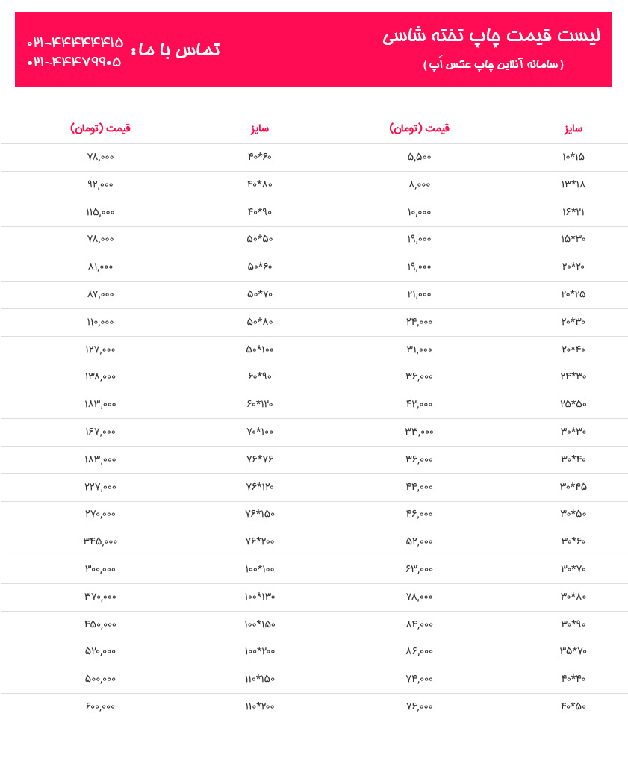628x758 pixels.
Task: Click the size cell ۲۰*۲۵
Action: click(x=573, y=294)
